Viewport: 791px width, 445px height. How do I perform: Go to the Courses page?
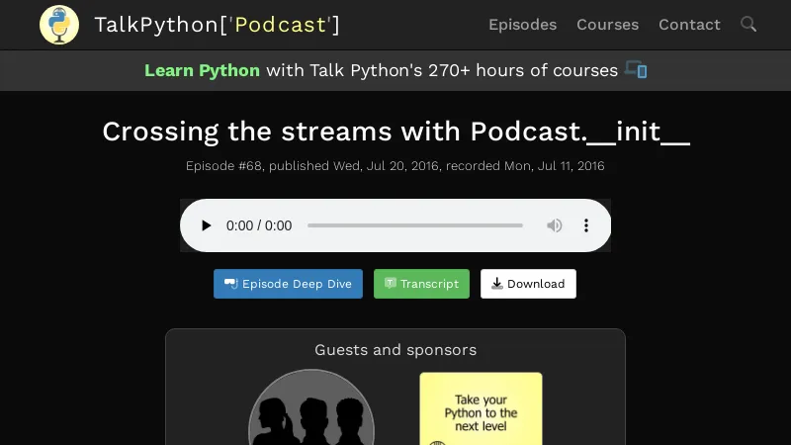pyautogui.click(x=607, y=25)
